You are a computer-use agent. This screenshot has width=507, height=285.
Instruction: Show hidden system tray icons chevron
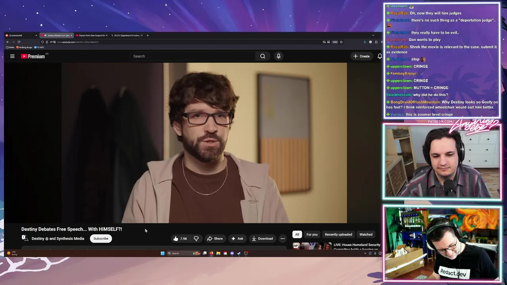[x=365, y=253]
